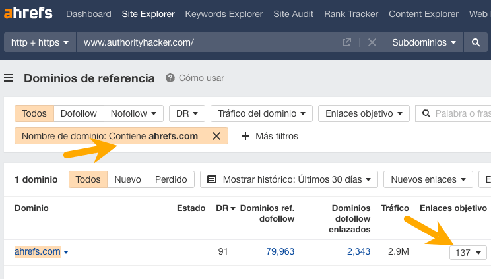491x279 pixels.
Task: Click calendar icon in Mostrar histórico
Action: pyautogui.click(x=212, y=179)
